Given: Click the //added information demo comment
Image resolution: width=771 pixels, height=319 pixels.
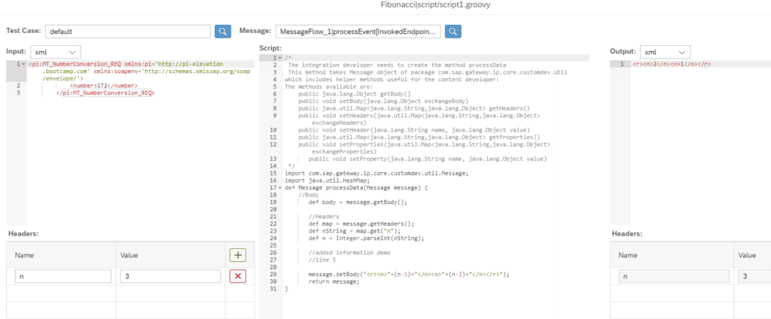Looking at the screenshot, I should (349, 253).
